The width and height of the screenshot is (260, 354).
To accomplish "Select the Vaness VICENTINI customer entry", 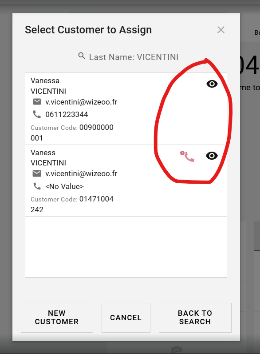I will pyautogui.click(x=126, y=181).
